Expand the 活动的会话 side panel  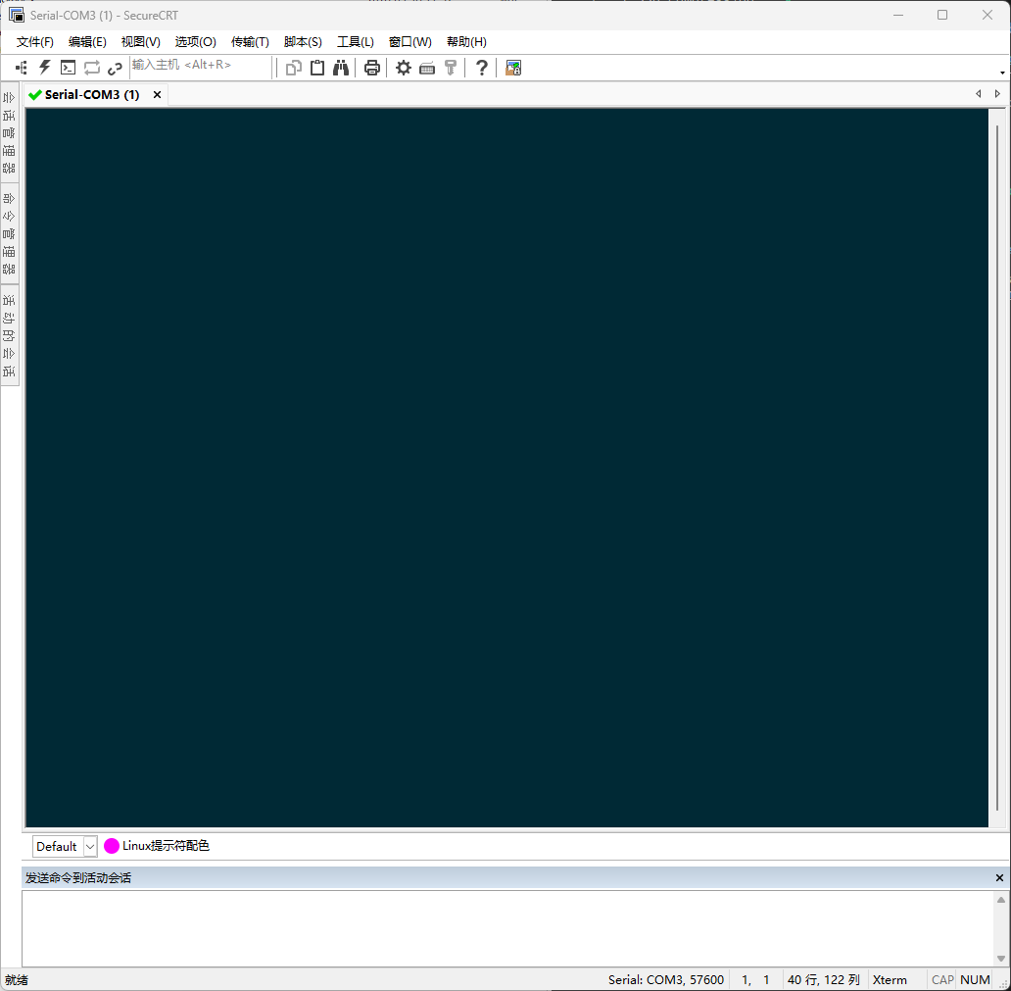(x=9, y=335)
